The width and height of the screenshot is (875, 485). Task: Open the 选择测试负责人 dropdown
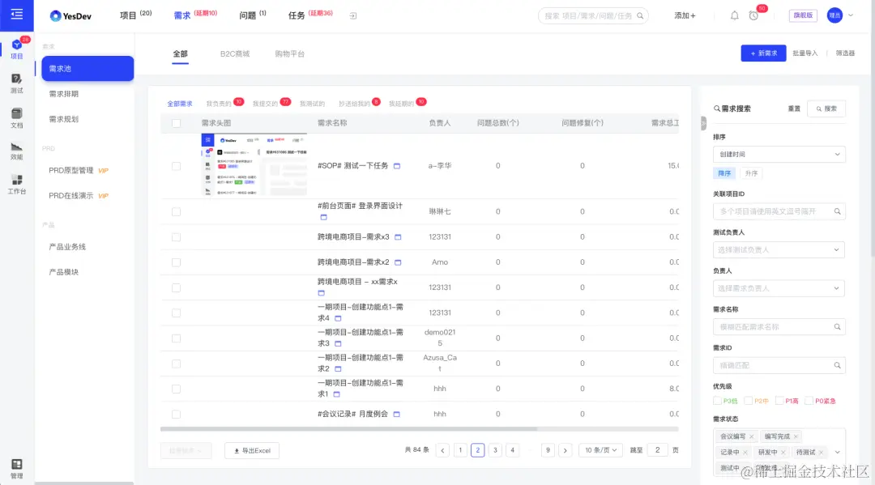tap(779, 249)
